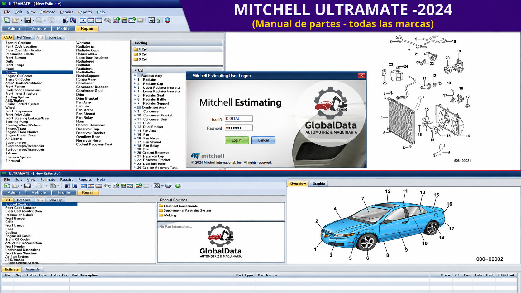Switch to the Assembly tab
The height and width of the screenshot is (293, 521).
[32, 269]
